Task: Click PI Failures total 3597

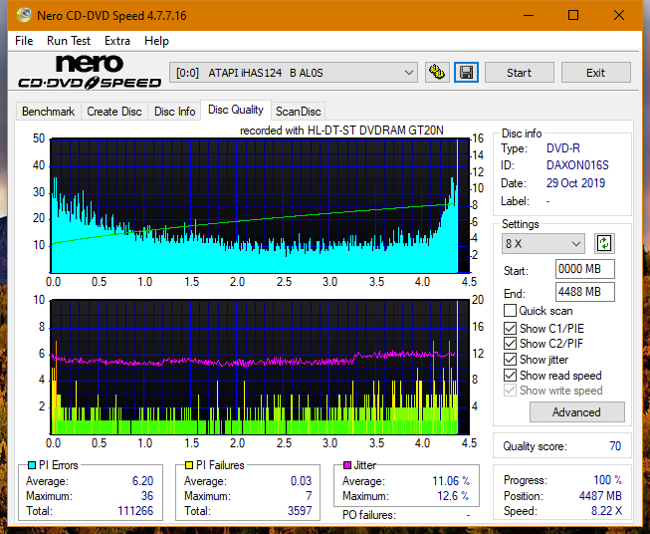Action: pos(300,511)
